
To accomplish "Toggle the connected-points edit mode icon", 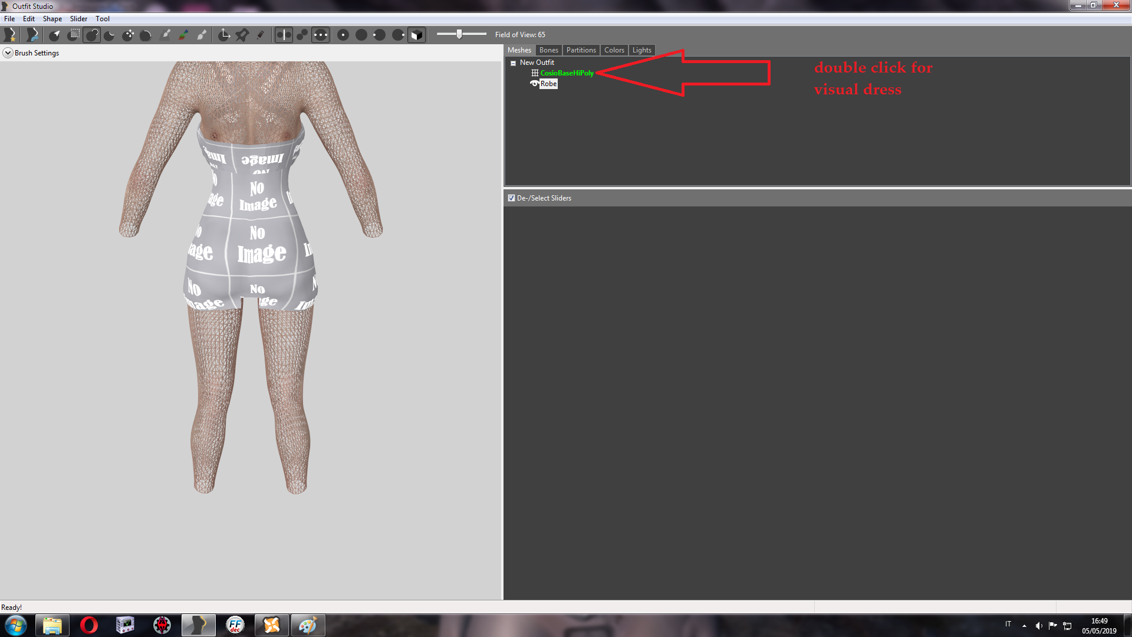I will coord(302,35).
